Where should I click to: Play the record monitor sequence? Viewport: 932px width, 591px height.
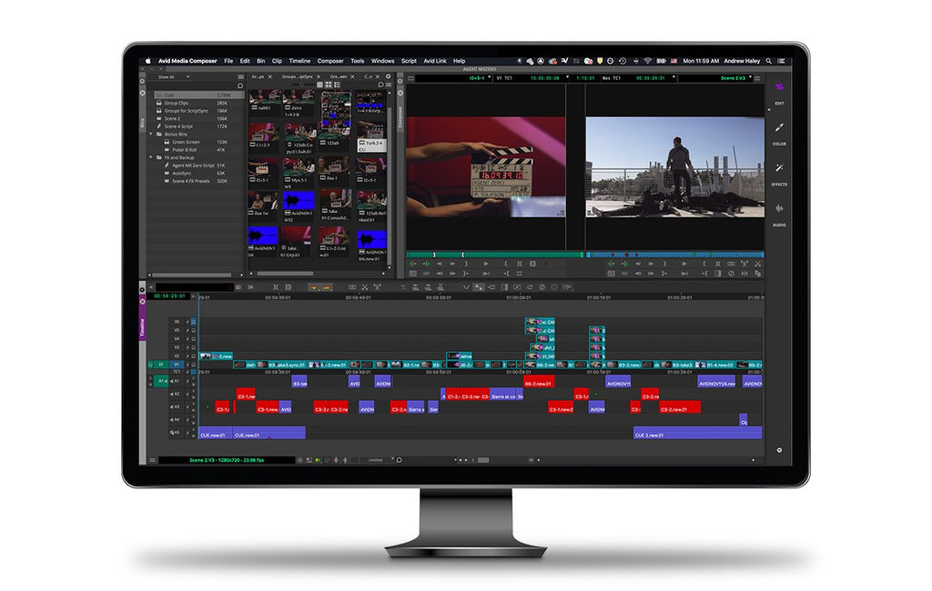(684, 264)
